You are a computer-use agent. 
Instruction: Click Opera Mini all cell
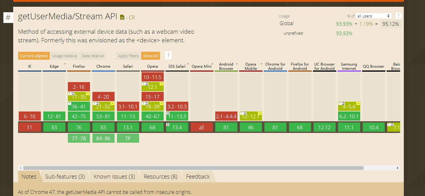pos(201,127)
